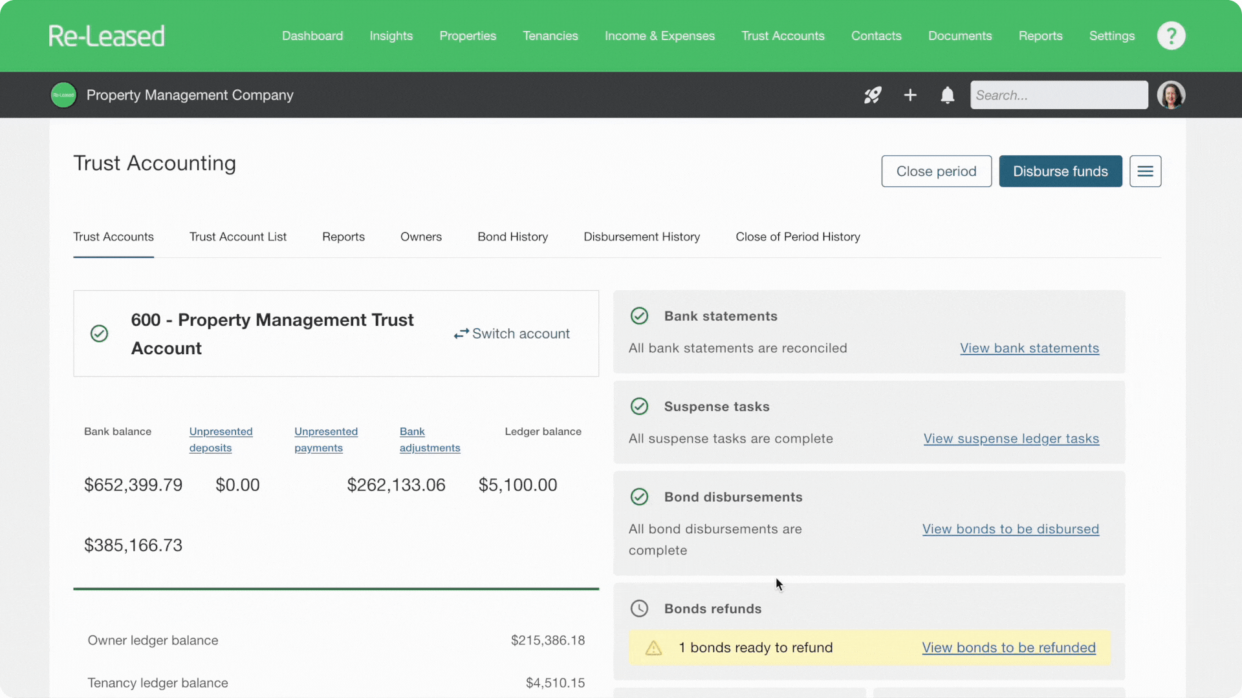Open the Tenancies menu
The width and height of the screenshot is (1242, 698).
550,36
